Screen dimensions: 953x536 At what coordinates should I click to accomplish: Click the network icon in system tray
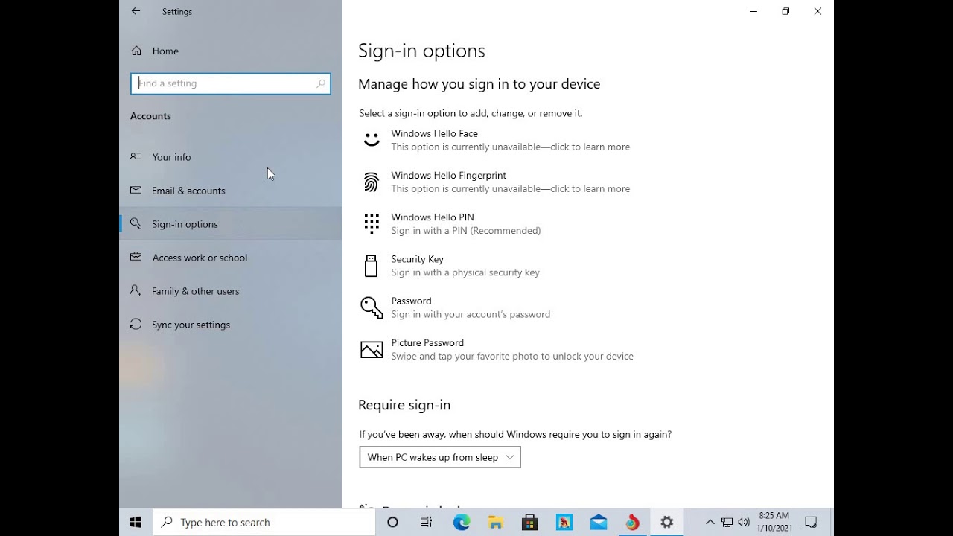pyautogui.click(x=727, y=523)
